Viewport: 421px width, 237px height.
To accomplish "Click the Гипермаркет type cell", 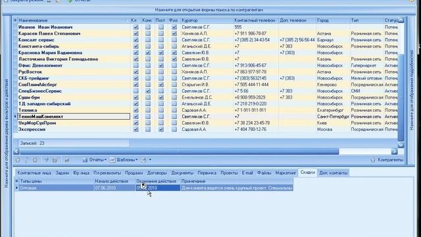I will coord(364,66).
